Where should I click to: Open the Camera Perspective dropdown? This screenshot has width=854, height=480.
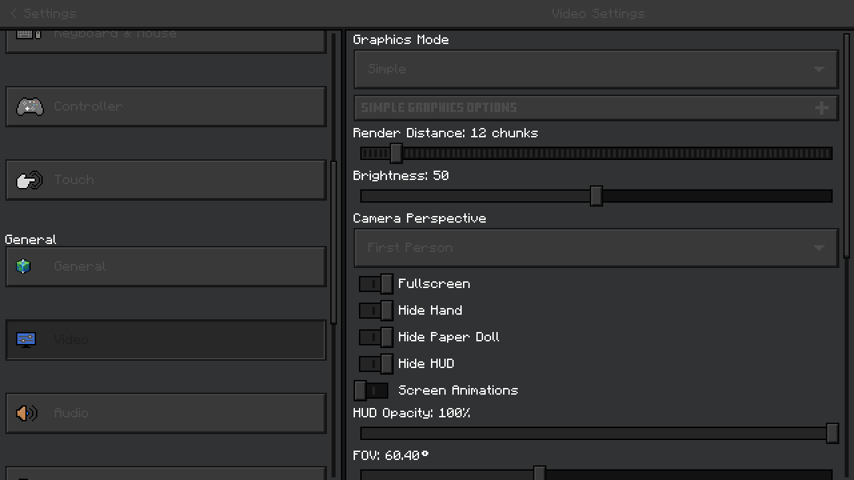pos(595,248)
